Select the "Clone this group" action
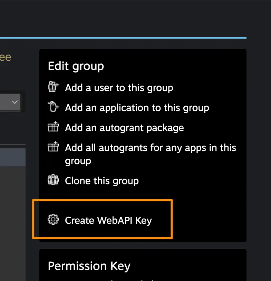The image size is (271, 281). [102, 181]
